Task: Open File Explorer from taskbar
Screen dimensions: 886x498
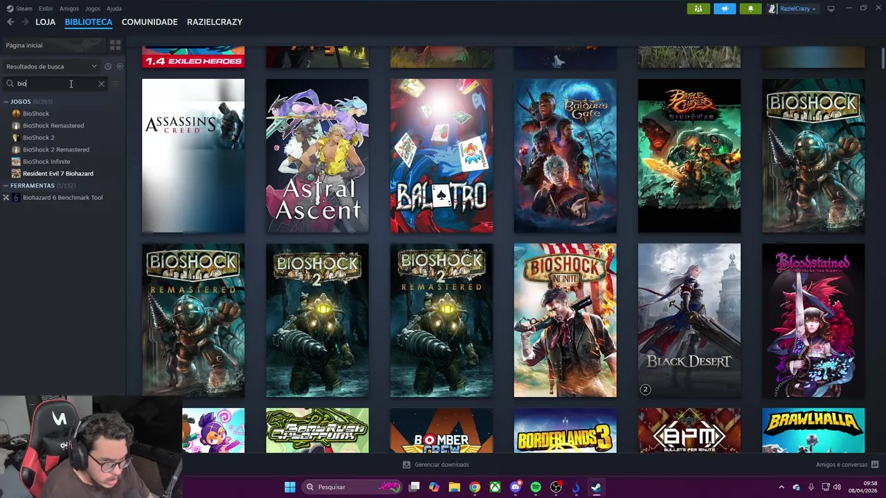Action: (x=454, y=487)
